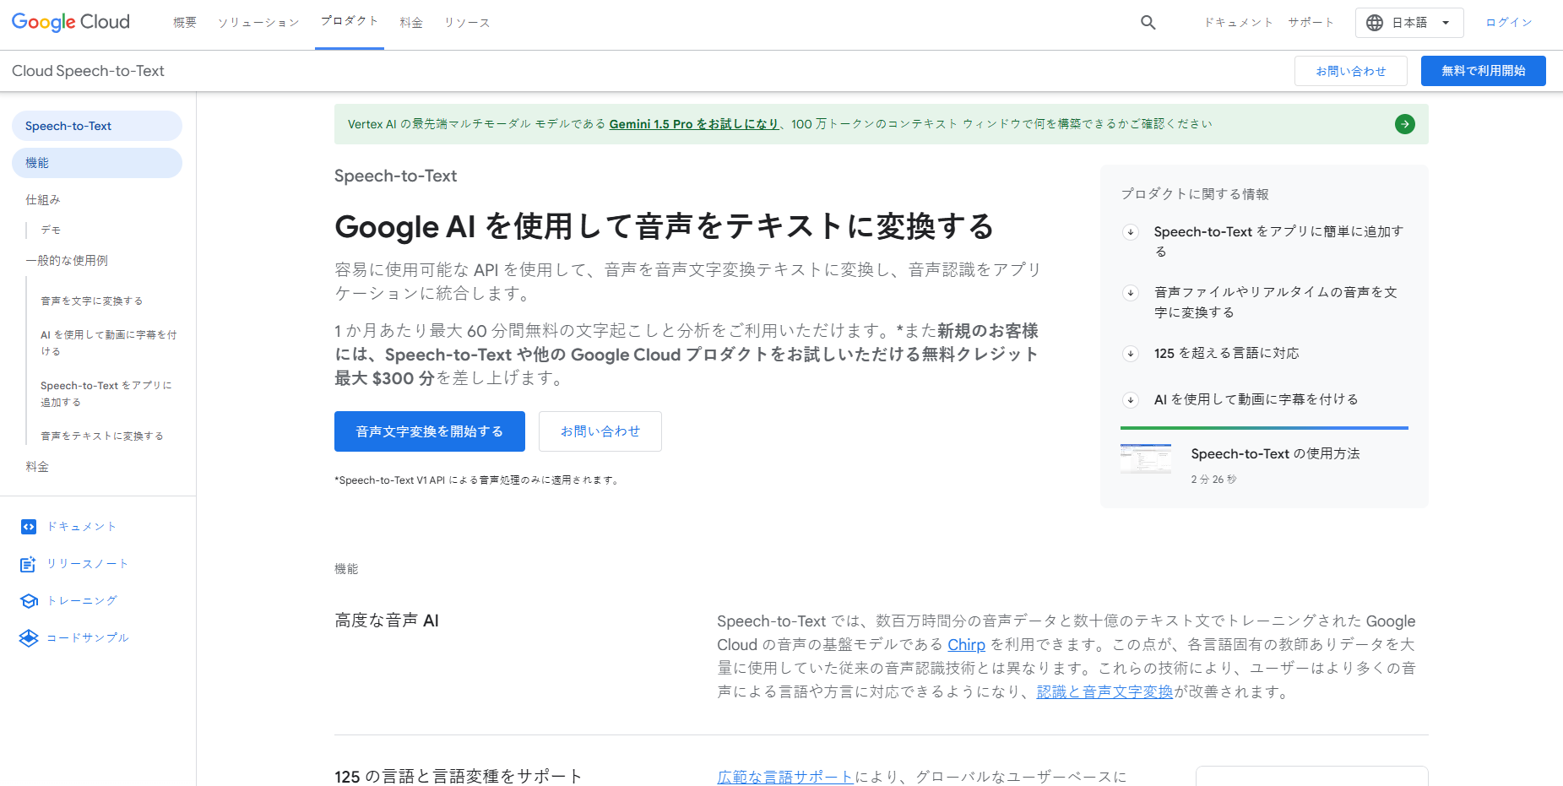This screenshot has width=1563, height=786.
Task: Select 料金 in left sidebar
Action: click(37, 467)
